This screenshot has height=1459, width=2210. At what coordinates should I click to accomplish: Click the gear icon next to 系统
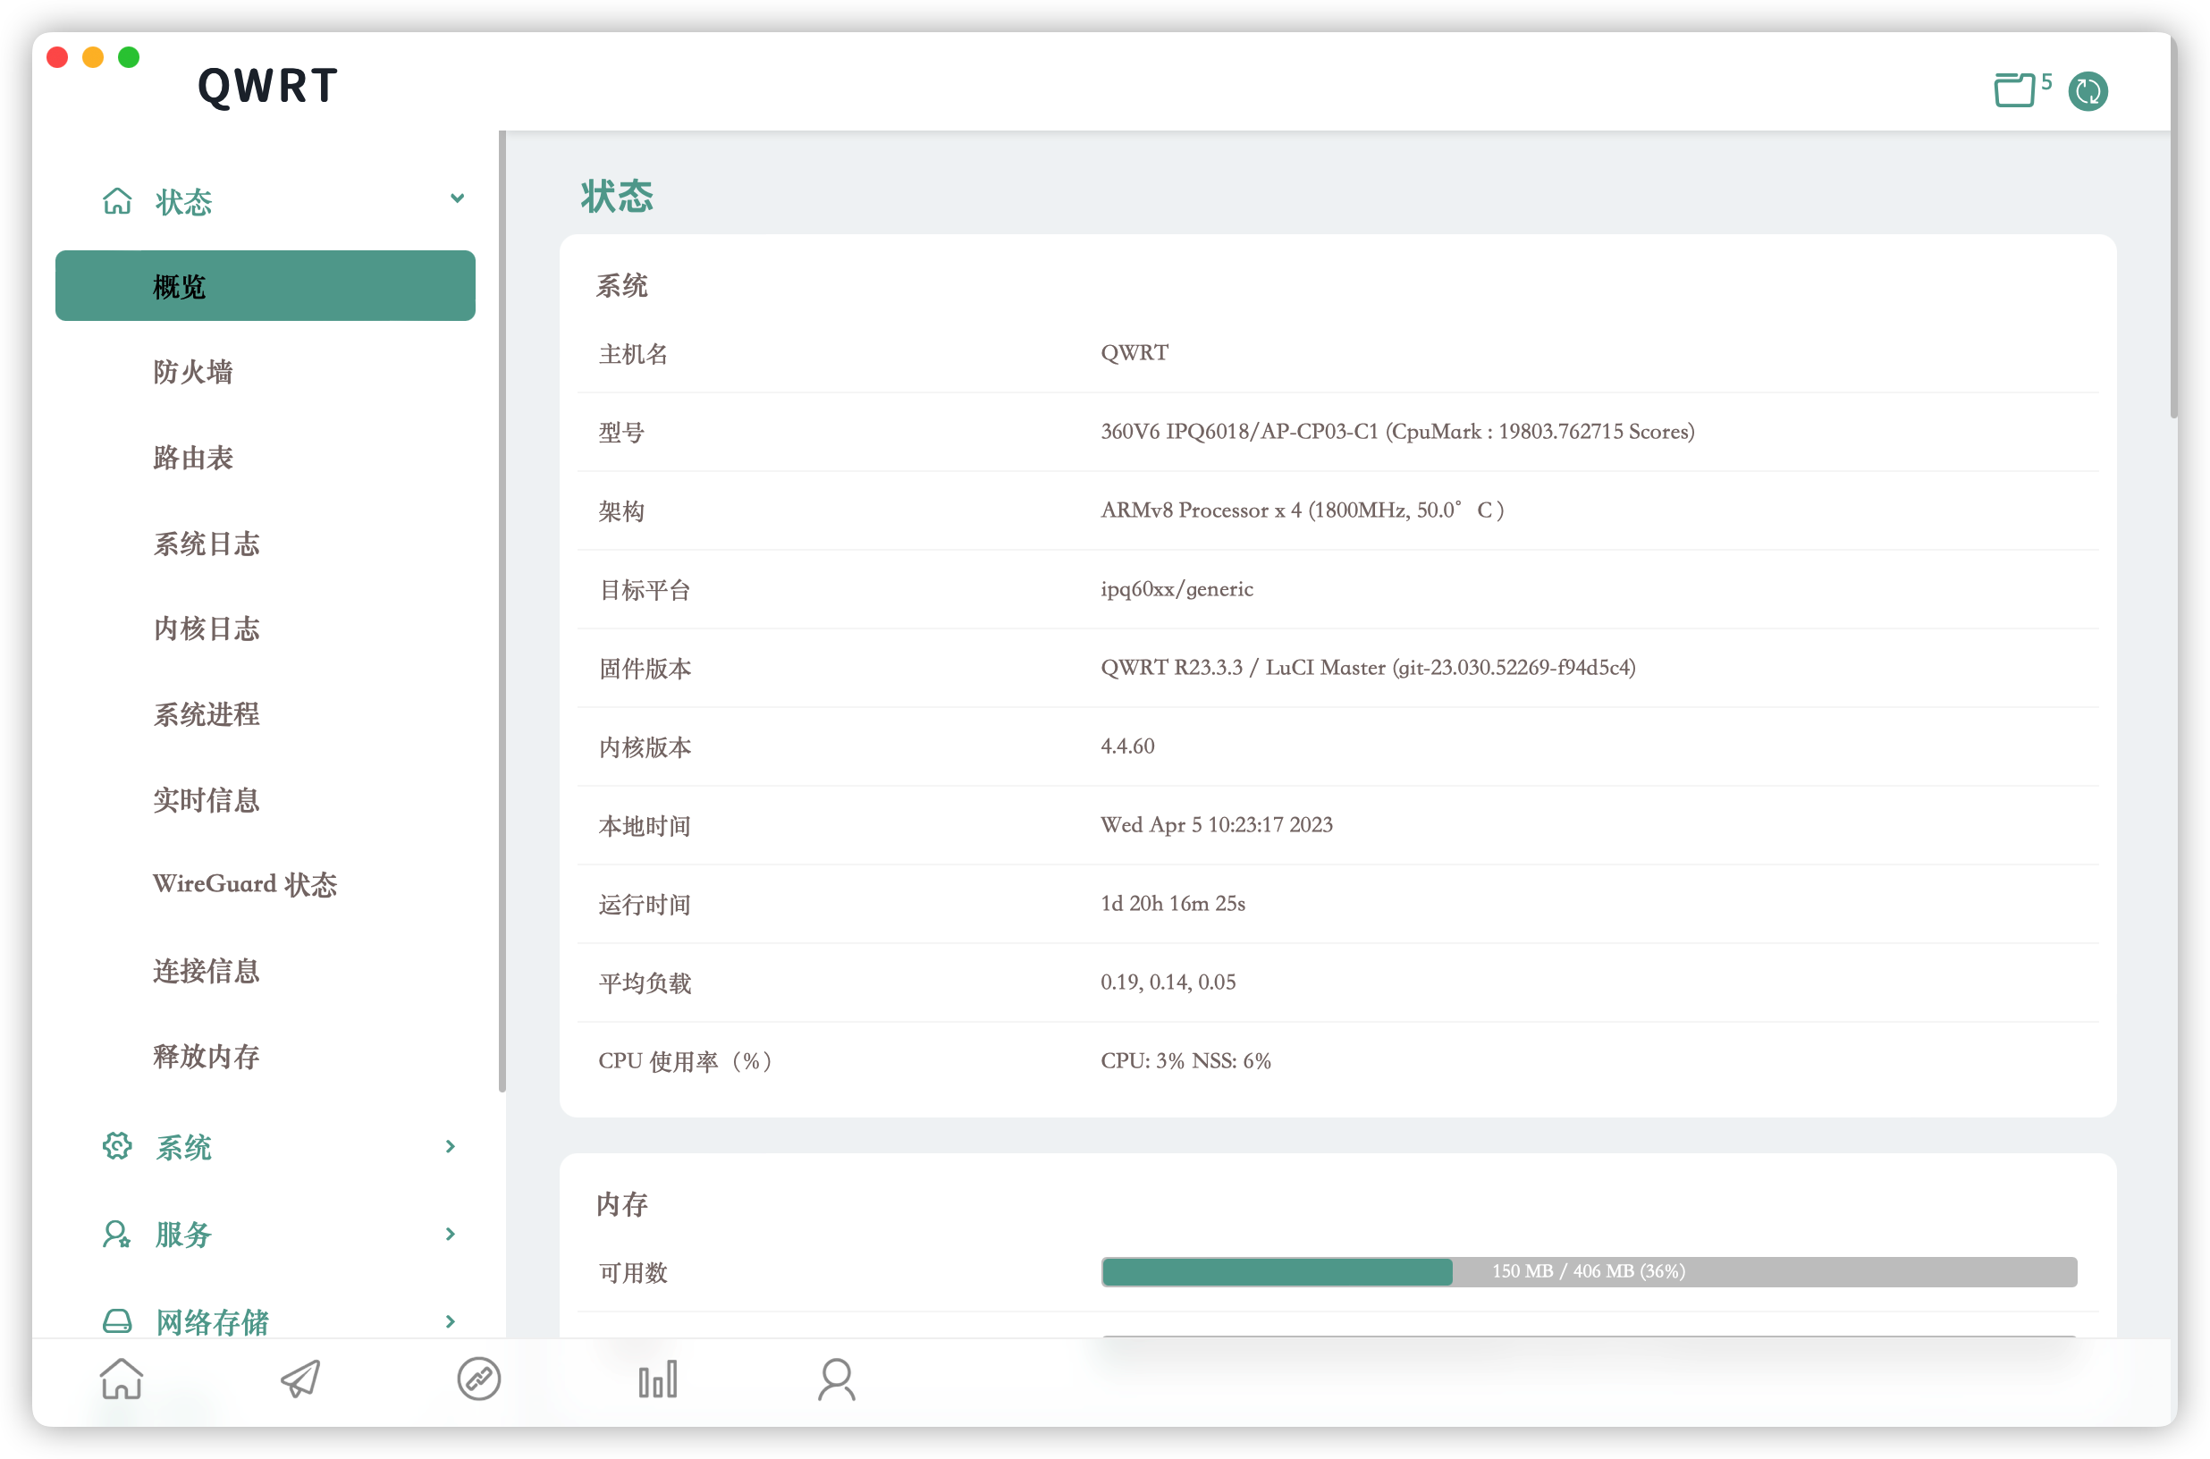click(117, 1146)
